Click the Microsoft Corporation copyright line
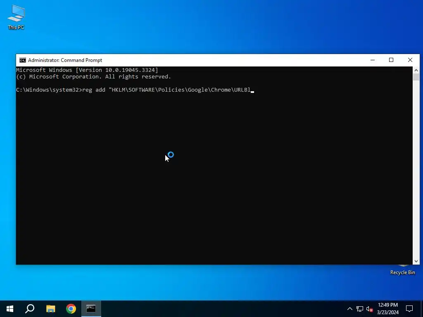Viewport: 423px width, 317px height. (94, 76)
